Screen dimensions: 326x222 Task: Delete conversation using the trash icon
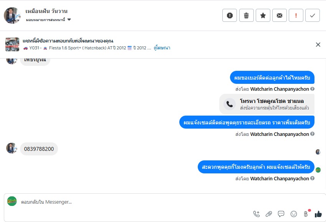pos(247,15)
